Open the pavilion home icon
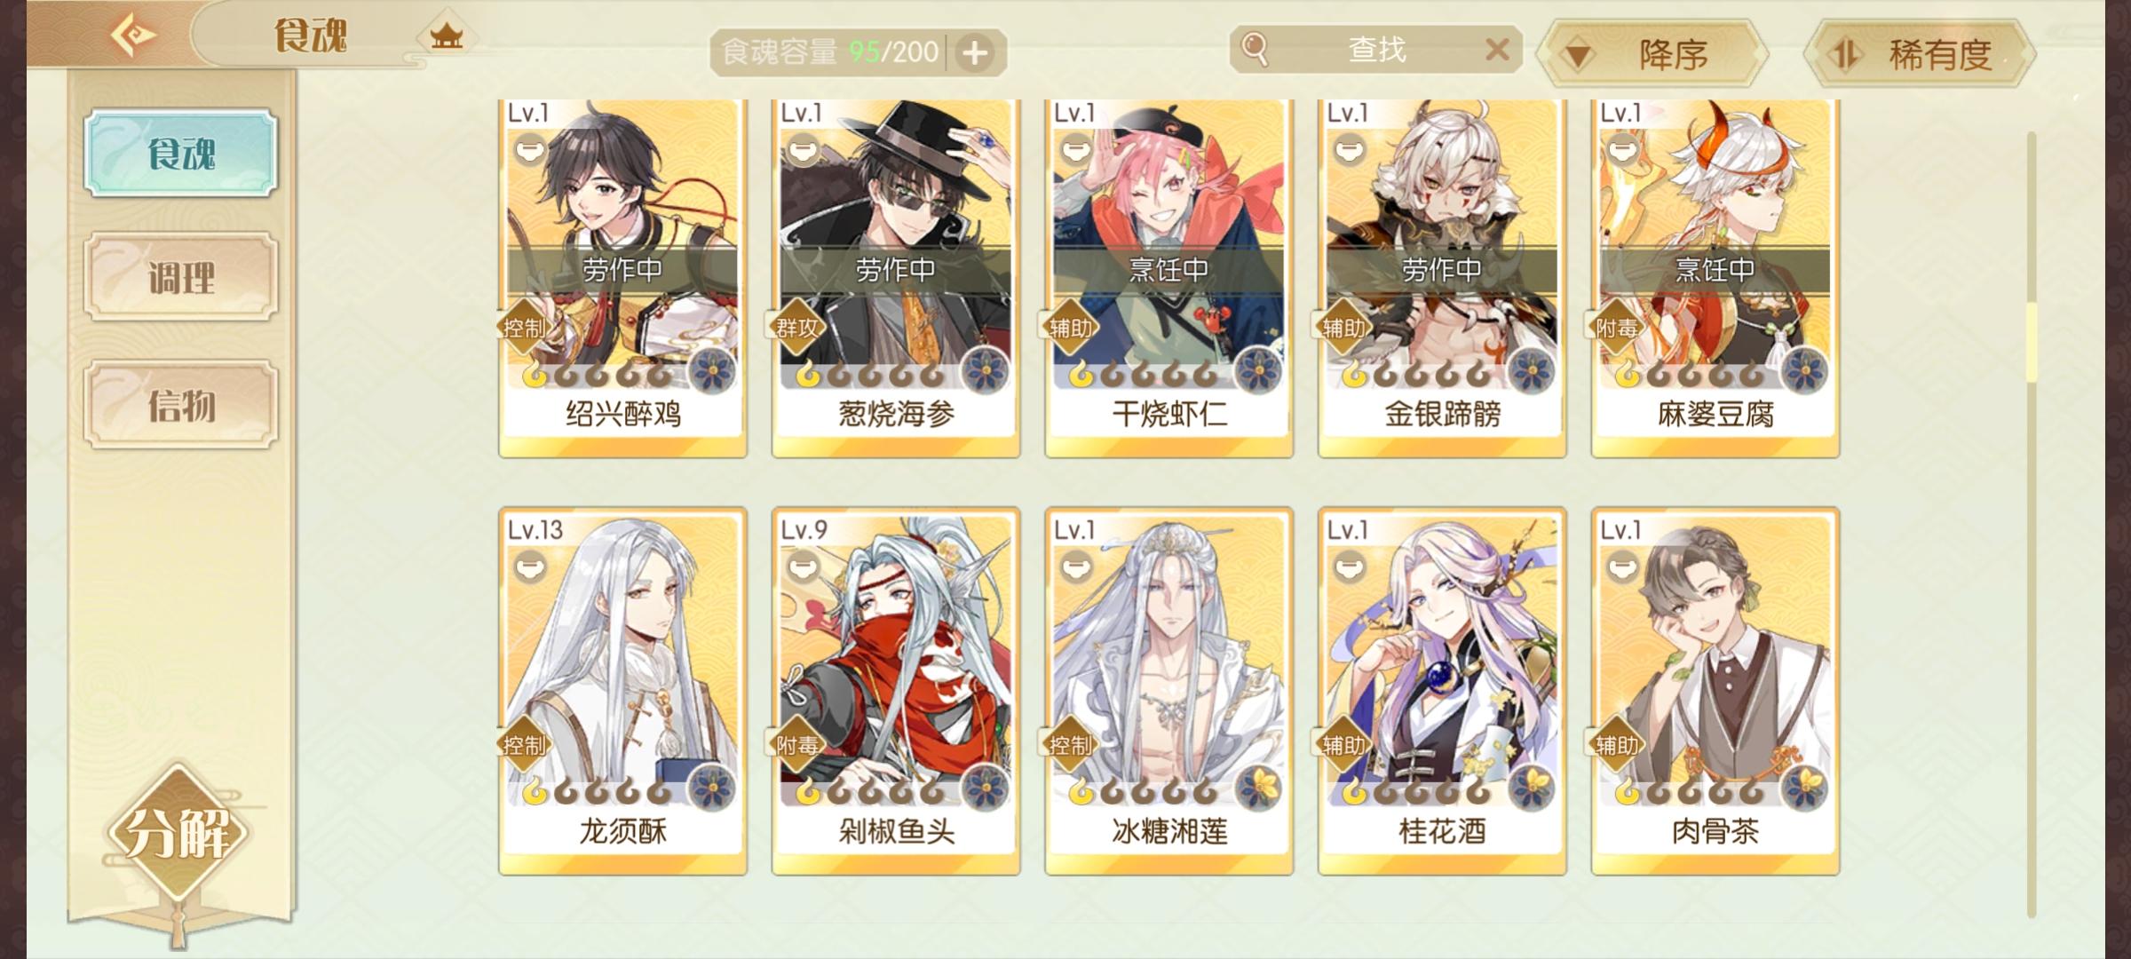2131x959 pixels. tap(447, 37)
